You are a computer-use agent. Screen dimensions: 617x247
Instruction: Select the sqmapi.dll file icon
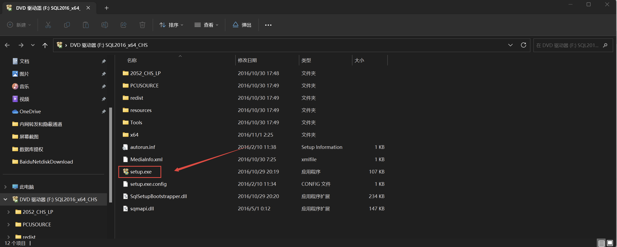(x=126, y=209)
